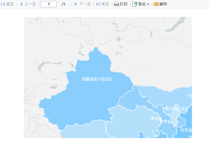This screenshot has height=156, width=209.
Task: Click the 邮件 label
Action: coord(163,4)
